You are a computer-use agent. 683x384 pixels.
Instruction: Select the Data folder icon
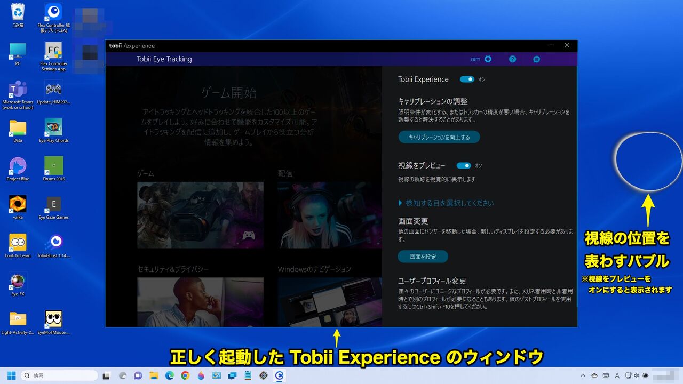pyautogui.click(x=18, y=131)
